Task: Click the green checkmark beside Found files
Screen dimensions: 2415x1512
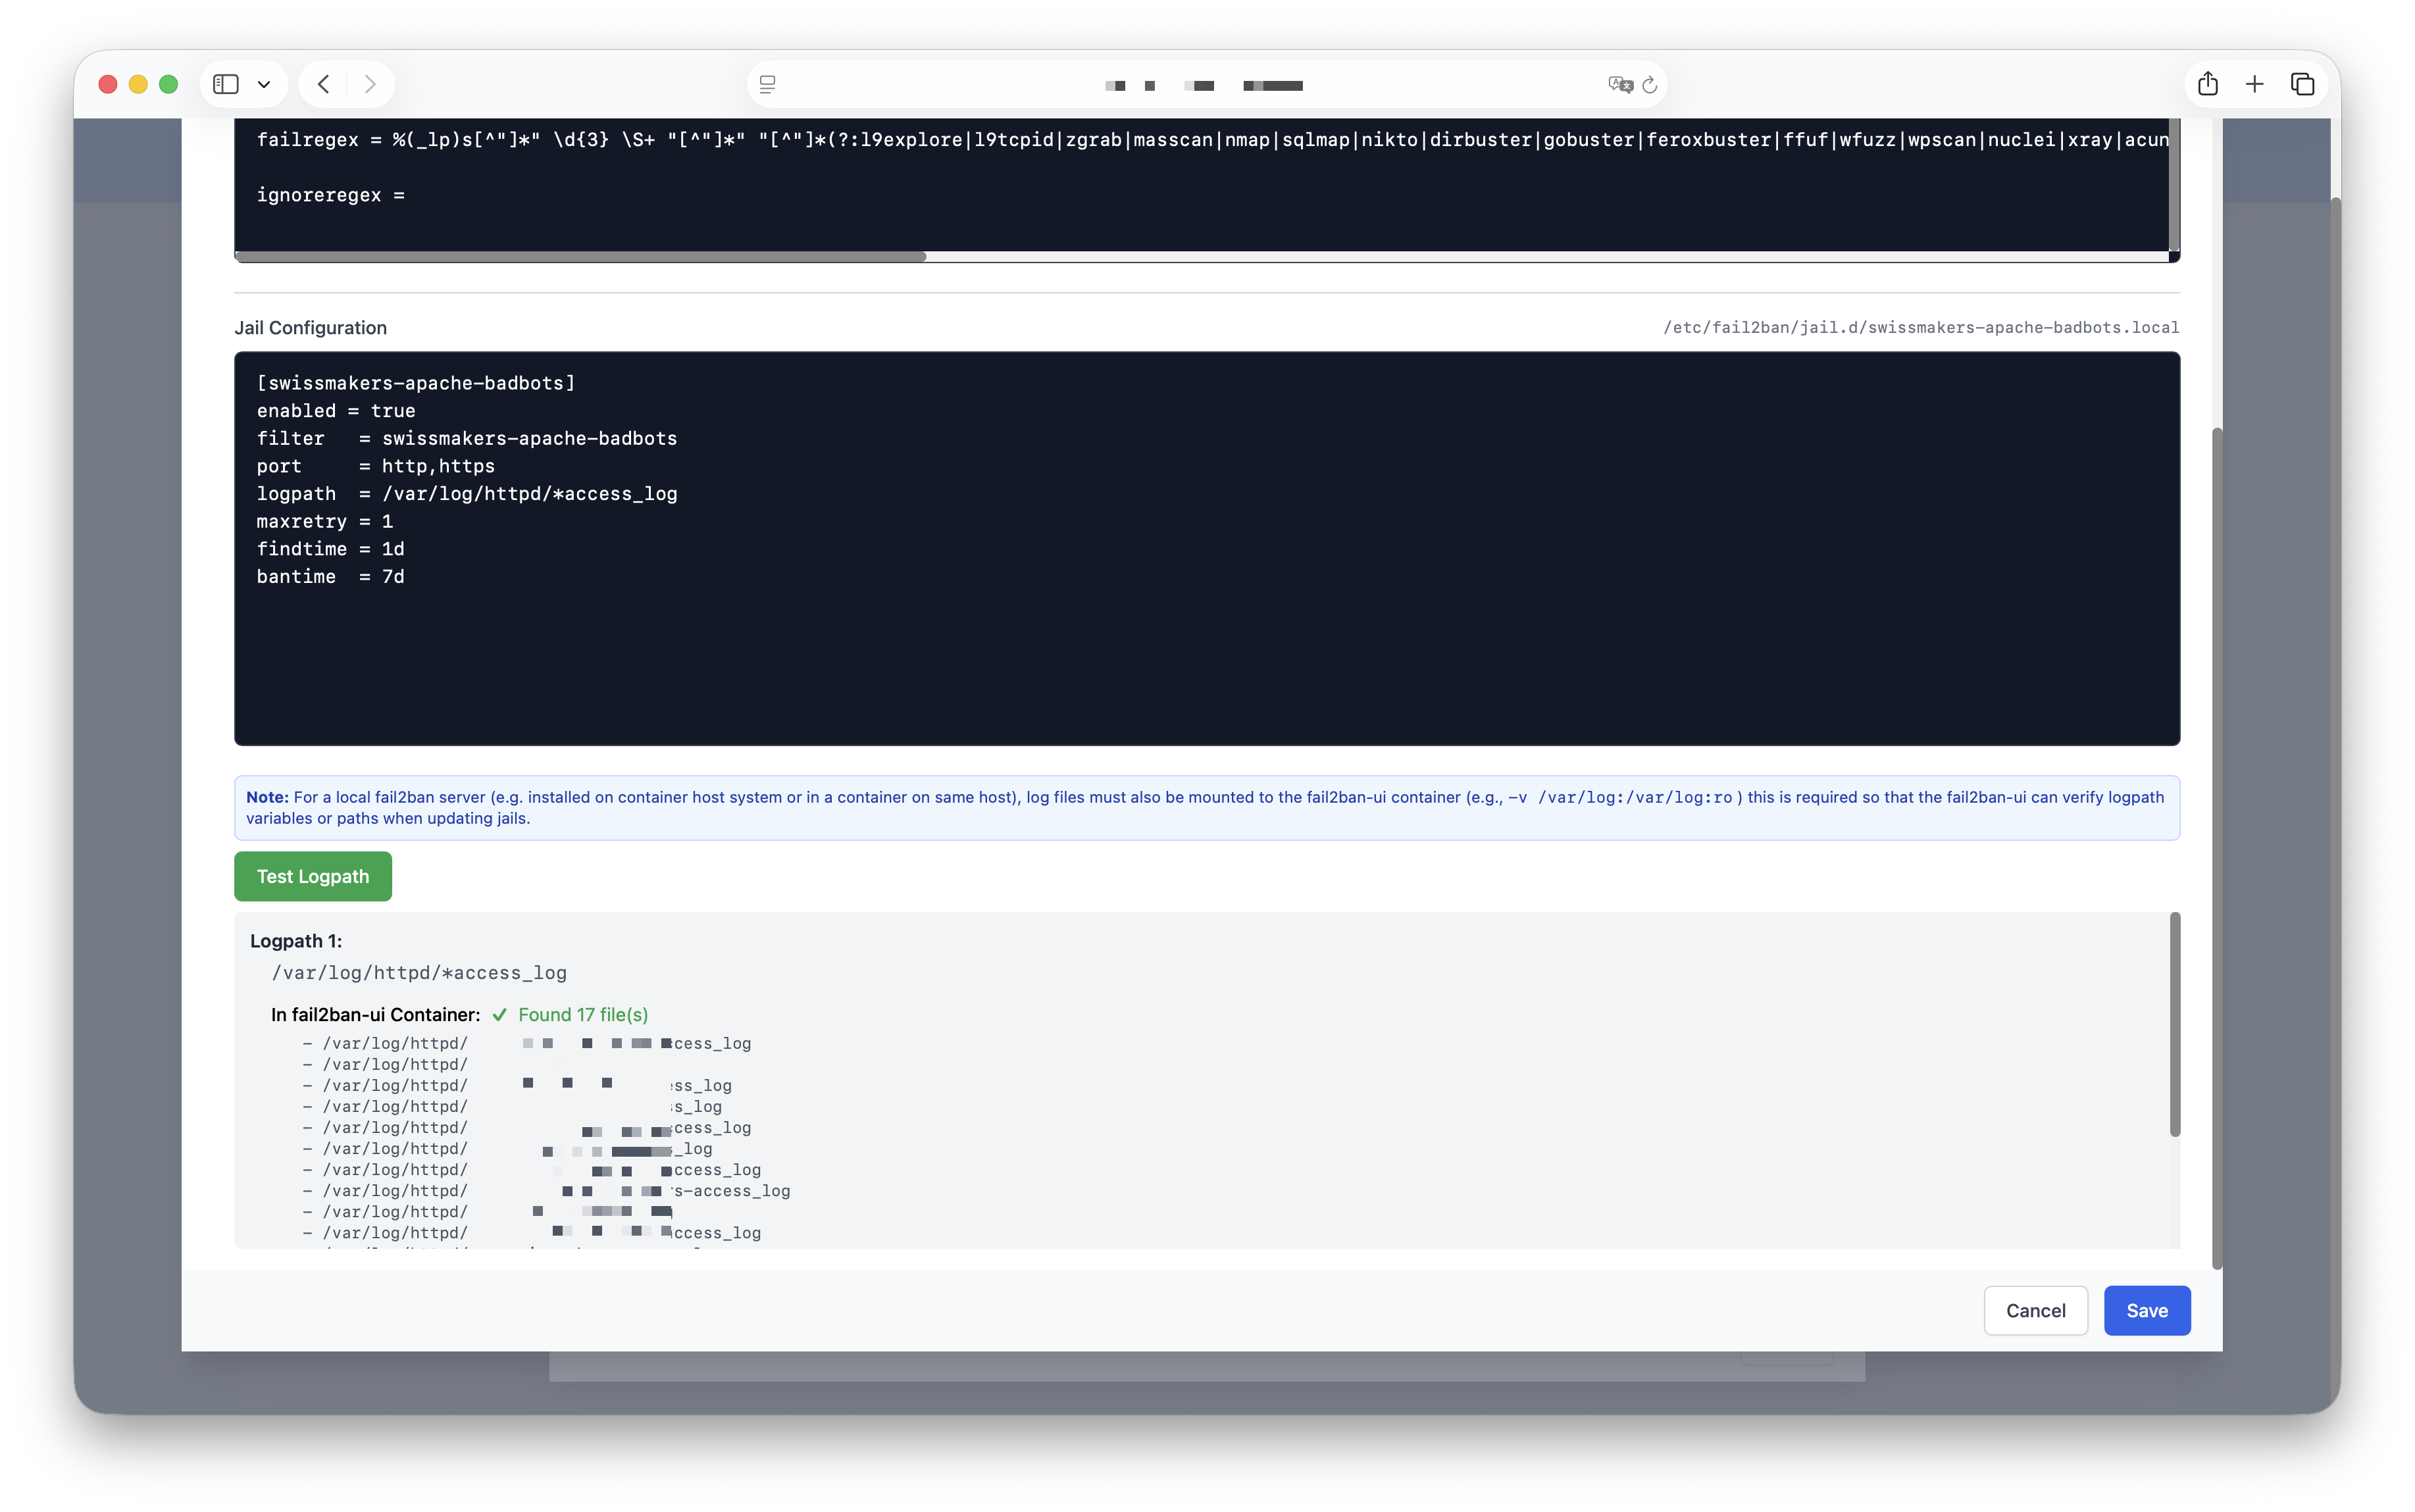Action: click(499, 1015)
